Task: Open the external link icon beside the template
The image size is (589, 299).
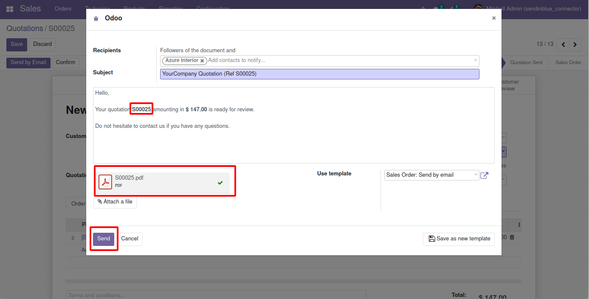Action: click(x=484, y=175)
